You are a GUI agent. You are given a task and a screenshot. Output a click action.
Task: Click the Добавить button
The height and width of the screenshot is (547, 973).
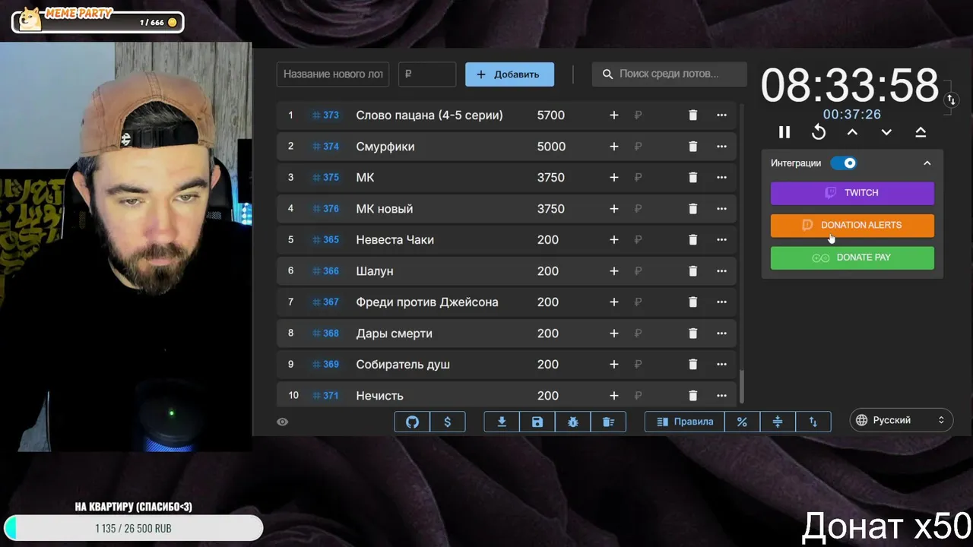click(x=509, y=74)
